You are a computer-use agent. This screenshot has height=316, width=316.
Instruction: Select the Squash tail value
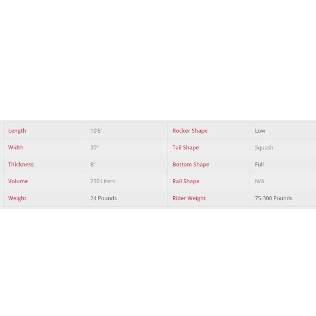tap(264, 147)
